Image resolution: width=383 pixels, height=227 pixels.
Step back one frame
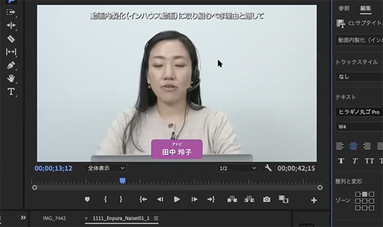tap(160, 199)
